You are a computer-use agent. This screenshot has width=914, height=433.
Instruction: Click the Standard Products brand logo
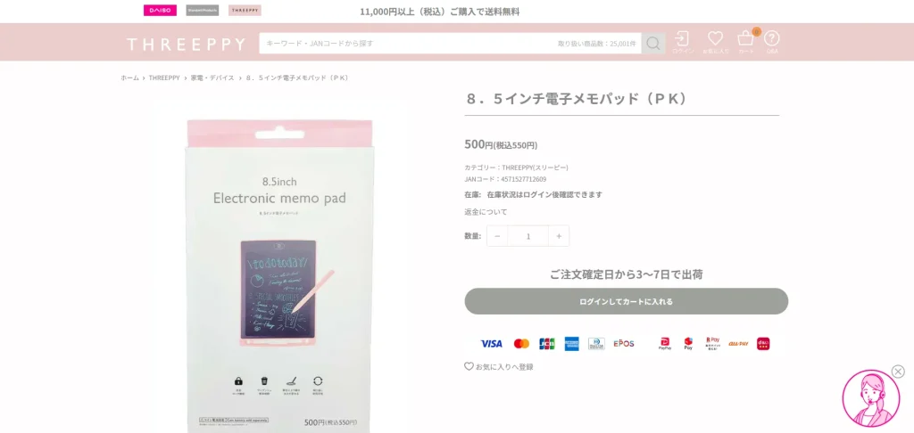(x=203, y=11)
